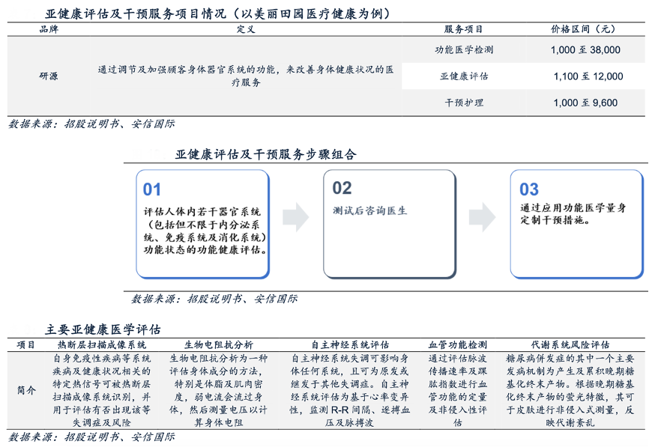The image size is (649, 447).
Task: Select the 服务项目 column header
Action: (464, 29)
